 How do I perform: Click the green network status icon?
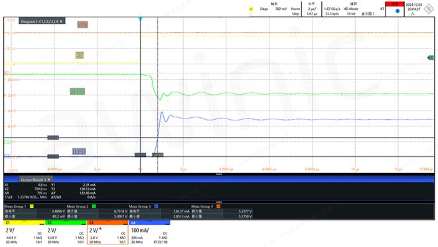(x=412, y=14)
